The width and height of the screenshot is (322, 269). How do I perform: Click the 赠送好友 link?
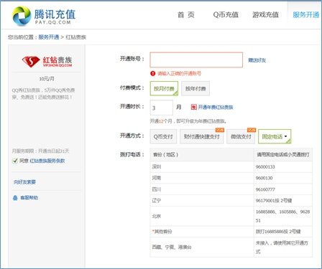[257, 60]
